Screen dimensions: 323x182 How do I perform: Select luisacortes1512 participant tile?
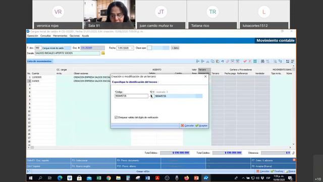point(264,15)
